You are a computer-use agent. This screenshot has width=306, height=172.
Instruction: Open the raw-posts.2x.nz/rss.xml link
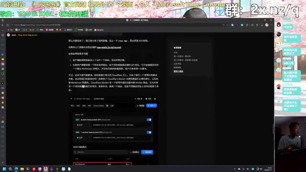(109, 47)
